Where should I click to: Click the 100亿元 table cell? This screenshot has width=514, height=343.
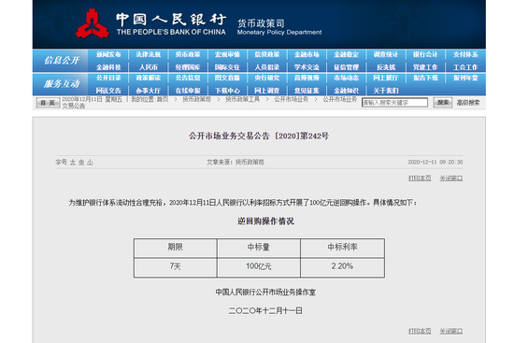[259, 266]
